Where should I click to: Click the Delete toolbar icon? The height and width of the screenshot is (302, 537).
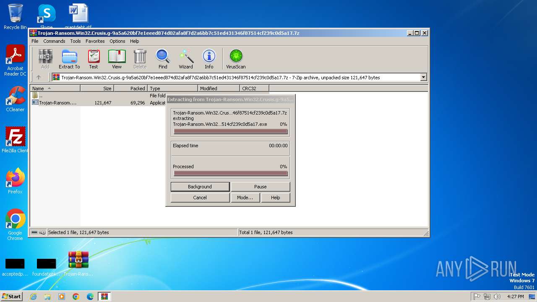[x=140, y=59]
